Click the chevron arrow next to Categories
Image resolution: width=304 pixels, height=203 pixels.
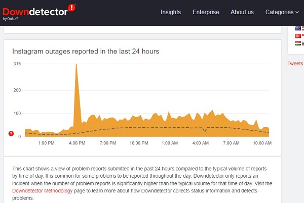(297, 12)
